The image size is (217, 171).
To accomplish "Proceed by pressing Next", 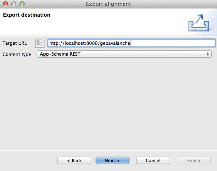I will pos(112,161).
